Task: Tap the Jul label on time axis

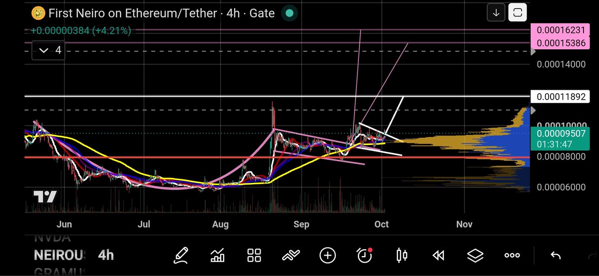Action: coord(144,225)
